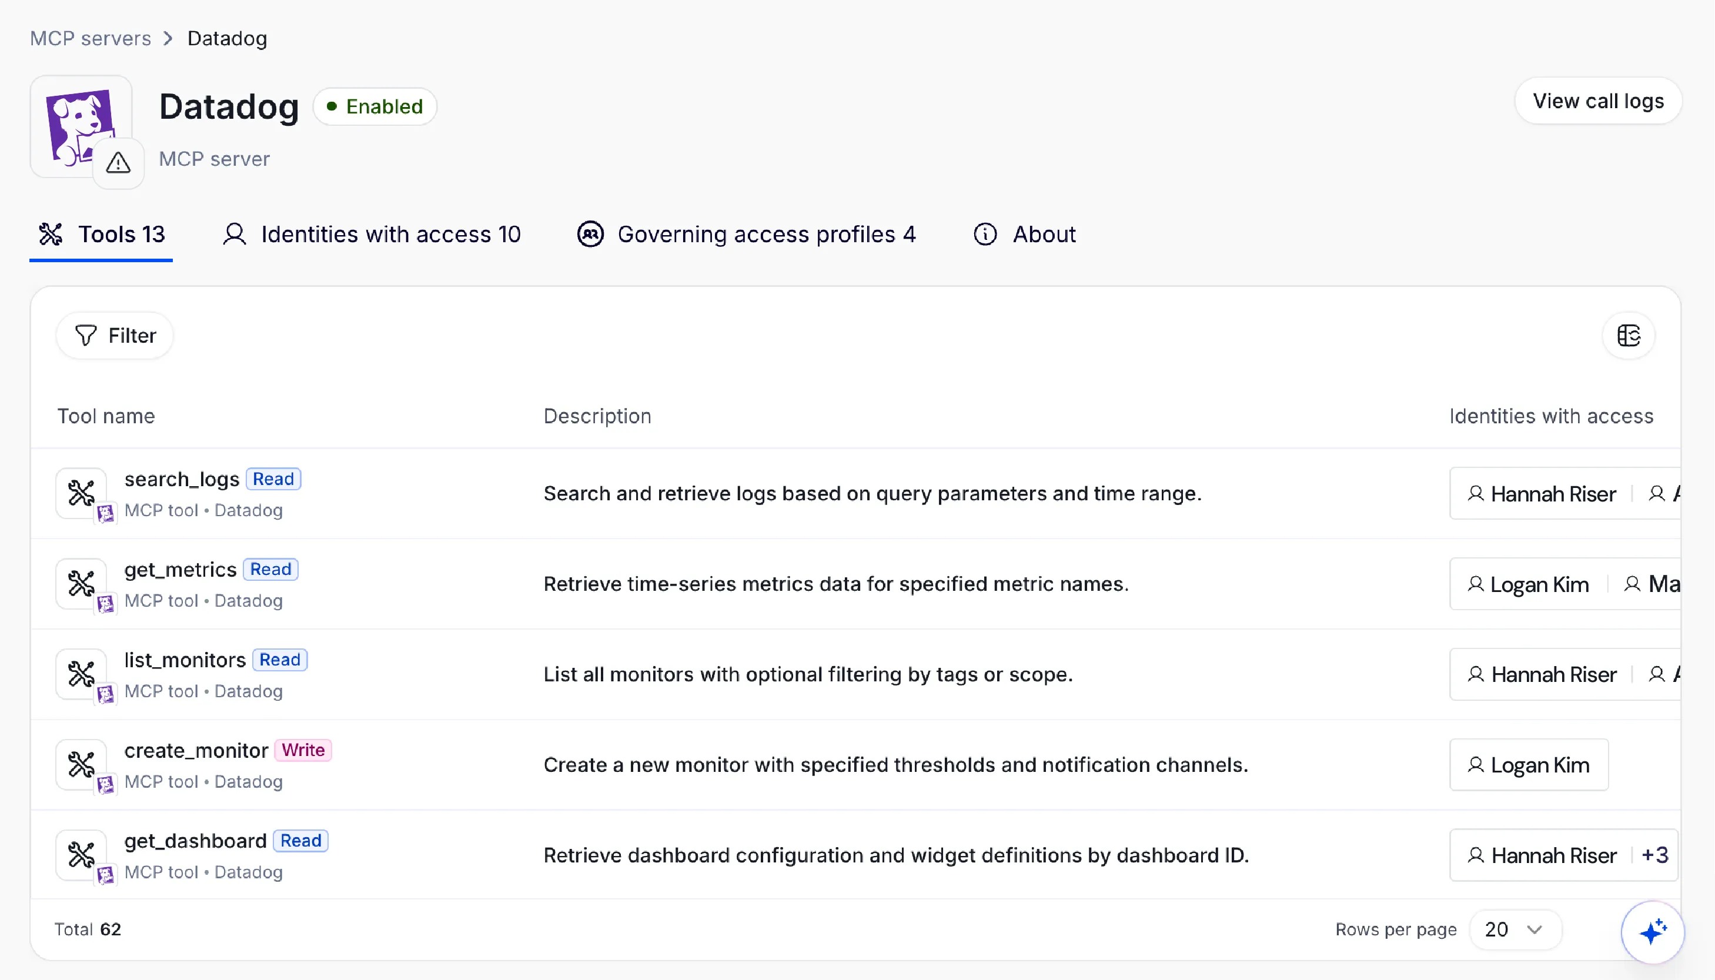The width and height of the screenshot is (1715, 980).
Task: Open the create_monitor tool name
Action: 196,750
